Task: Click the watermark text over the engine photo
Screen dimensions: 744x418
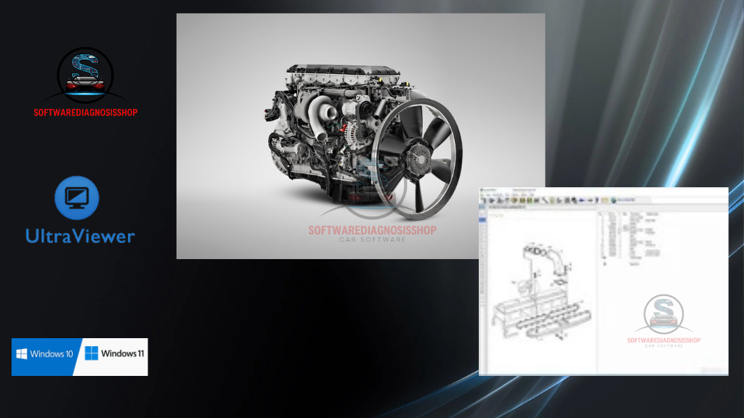Action: coord(361,231)
